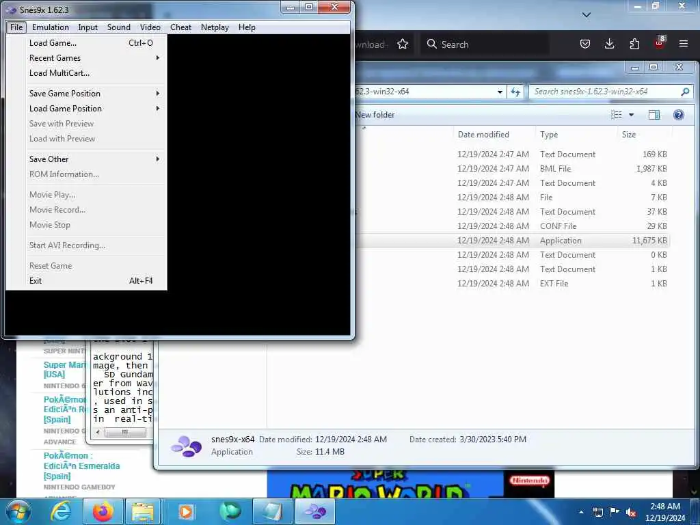Open the File menu in Snes9x

point(16,27)
